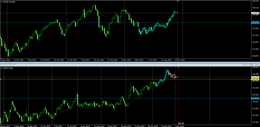
Task: Click the 16 Nov 2025 date on Weekly time axis
Action: point(179,60)
